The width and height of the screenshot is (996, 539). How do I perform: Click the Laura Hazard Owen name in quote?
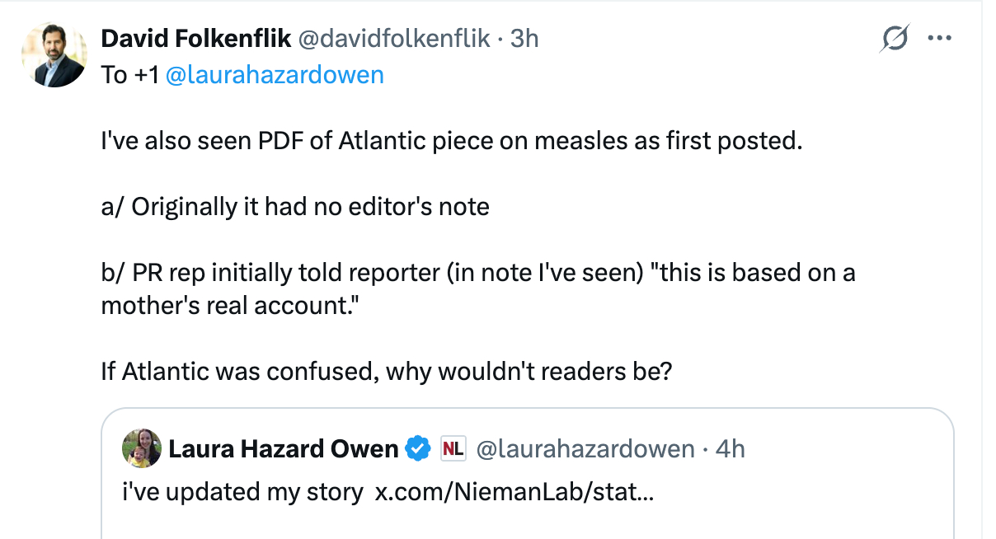pos(284,449)
